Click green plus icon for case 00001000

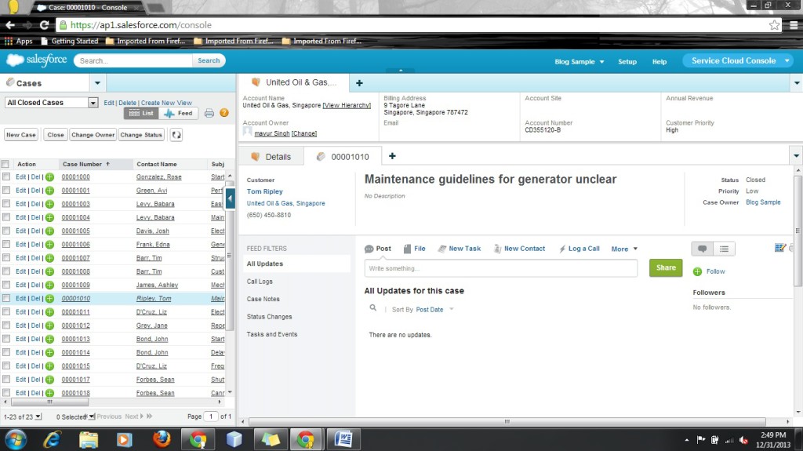(49, 176)
